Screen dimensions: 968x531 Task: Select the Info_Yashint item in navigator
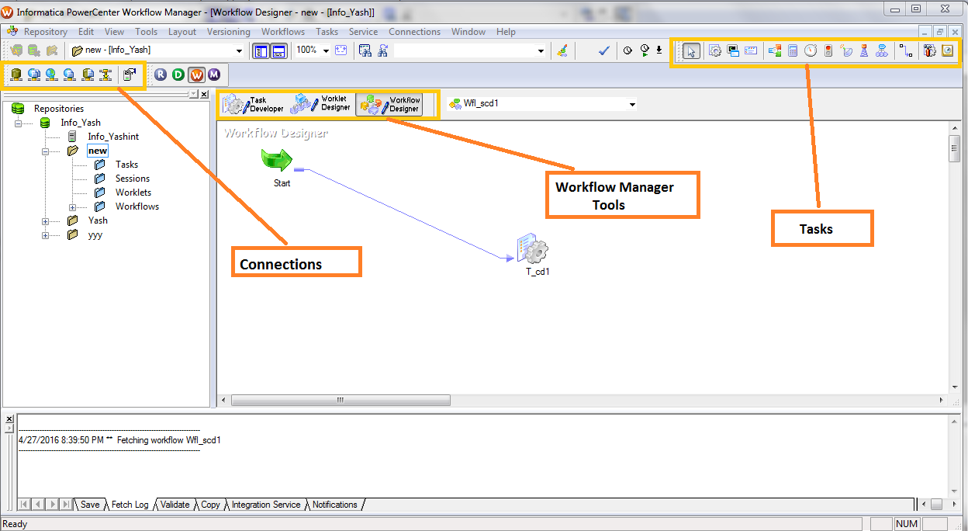point(113,137)
